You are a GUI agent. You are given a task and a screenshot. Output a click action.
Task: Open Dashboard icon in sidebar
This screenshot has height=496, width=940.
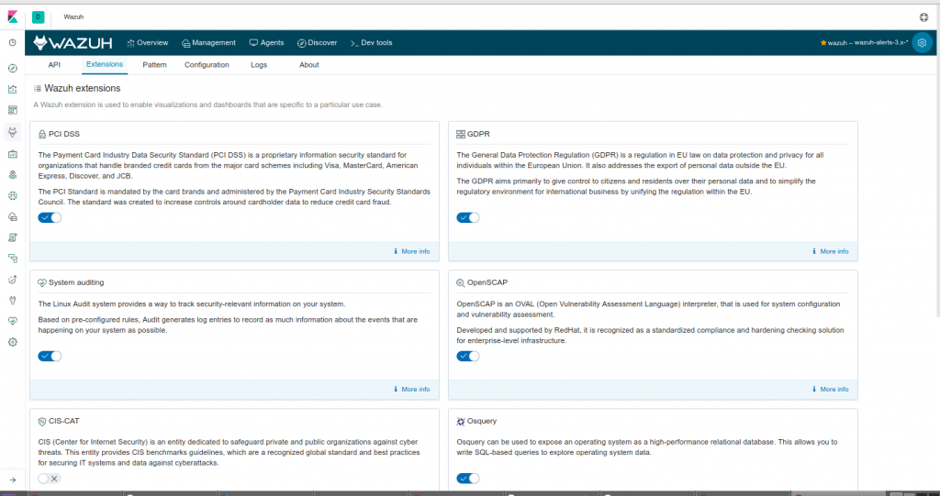(x=13, y=110)
